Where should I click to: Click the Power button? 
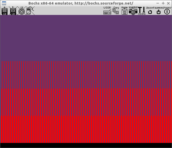click(x=167, y=11)
